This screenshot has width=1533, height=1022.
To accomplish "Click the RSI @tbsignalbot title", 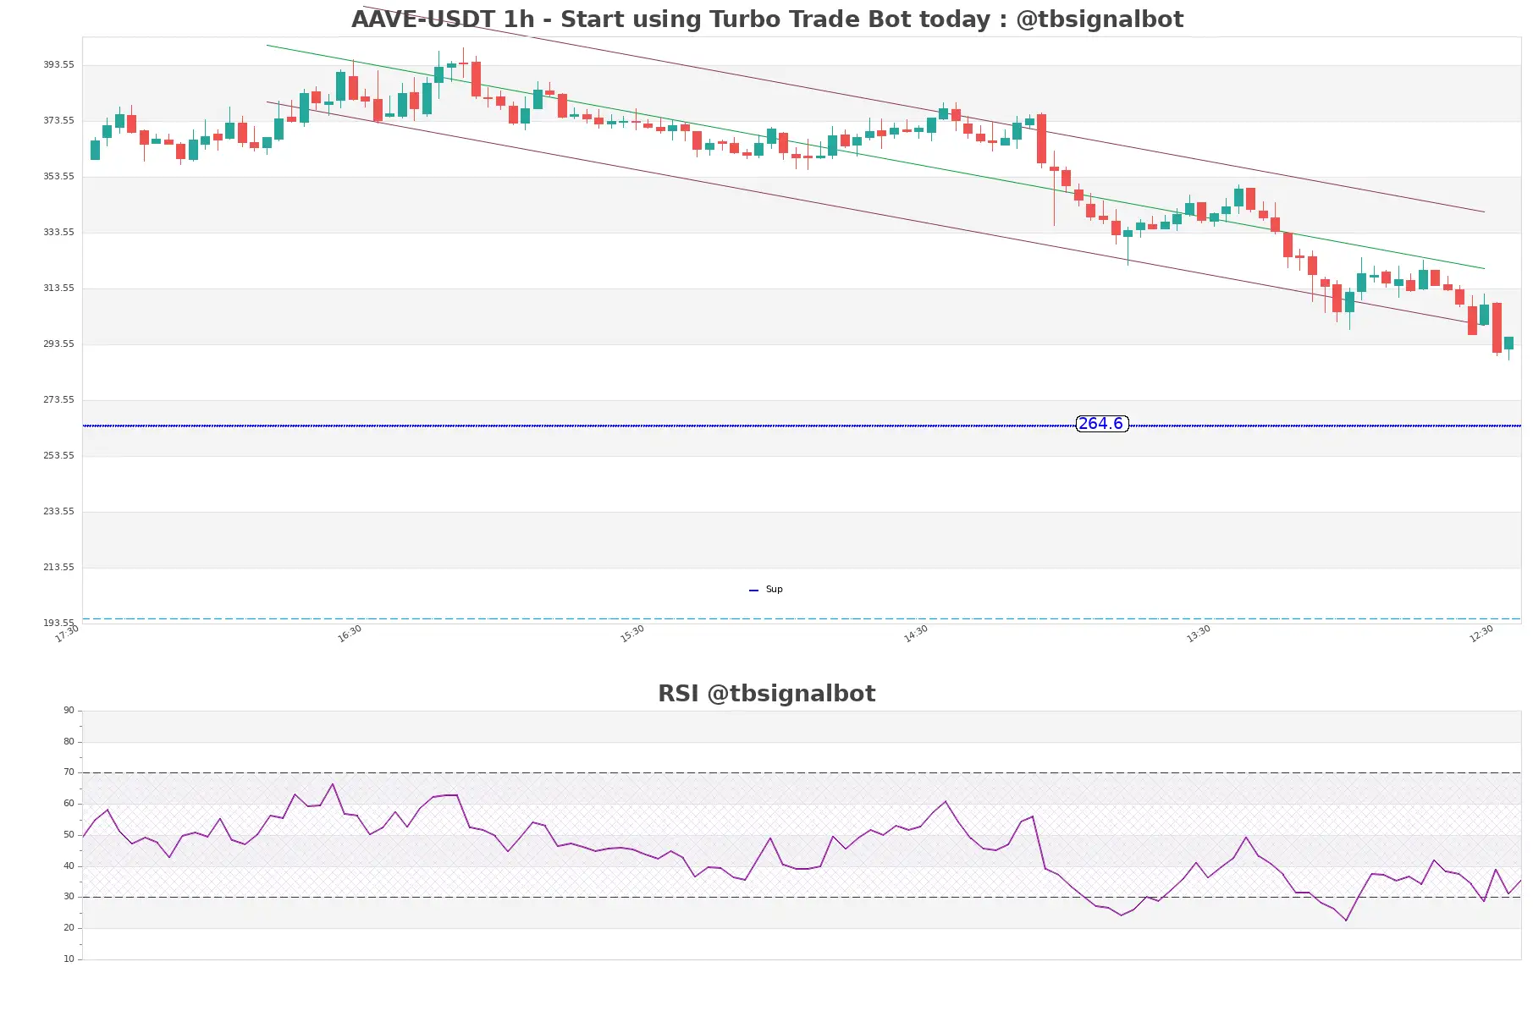I will pos(767,694).
